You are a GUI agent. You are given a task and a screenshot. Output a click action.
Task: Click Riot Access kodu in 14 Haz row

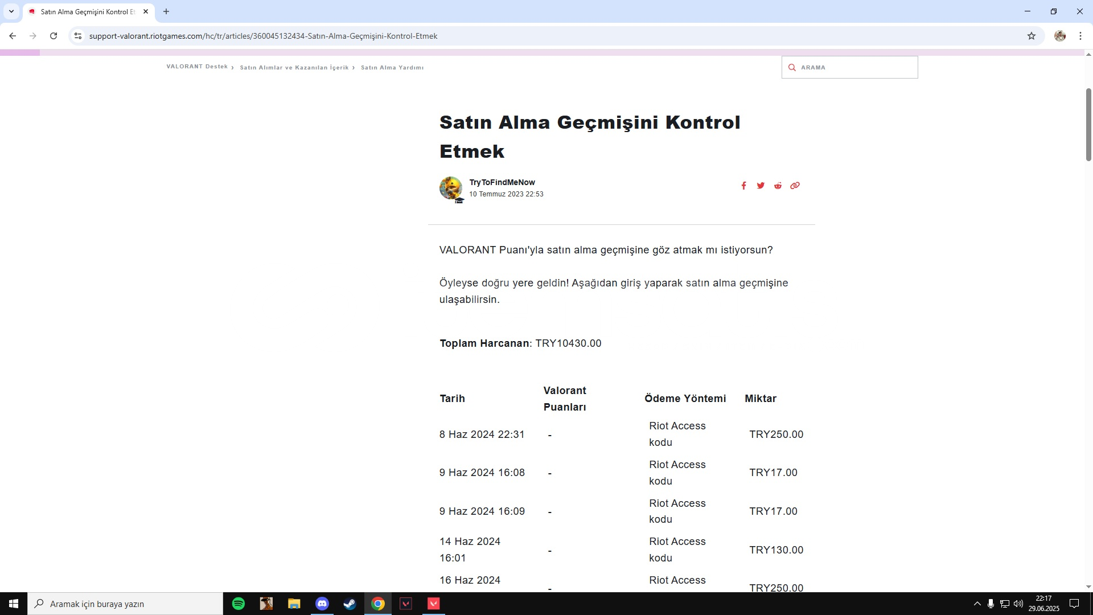pyautogui.click(x=677, y=550)
